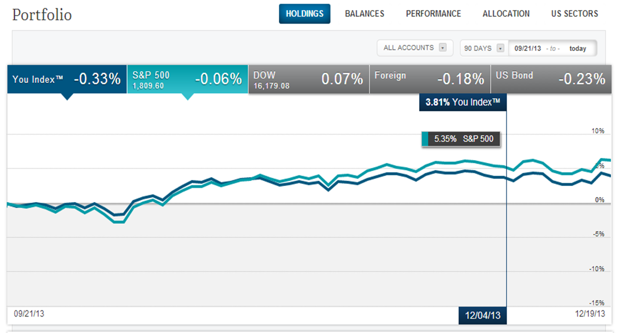This screenshot has width=620, height=333.
Task: Click the -0.18% Foreign change value
Action: 460,79
